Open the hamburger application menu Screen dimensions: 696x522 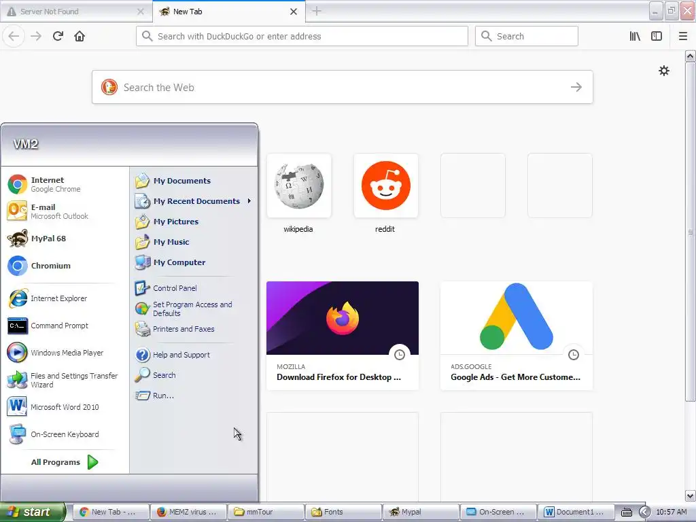(682, 36)
